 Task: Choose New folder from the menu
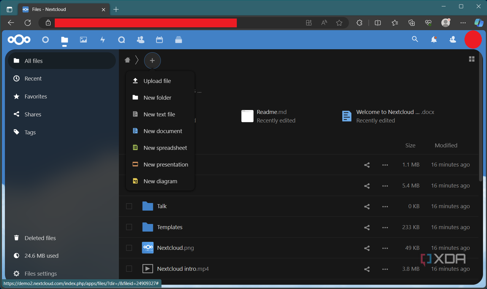160,98
